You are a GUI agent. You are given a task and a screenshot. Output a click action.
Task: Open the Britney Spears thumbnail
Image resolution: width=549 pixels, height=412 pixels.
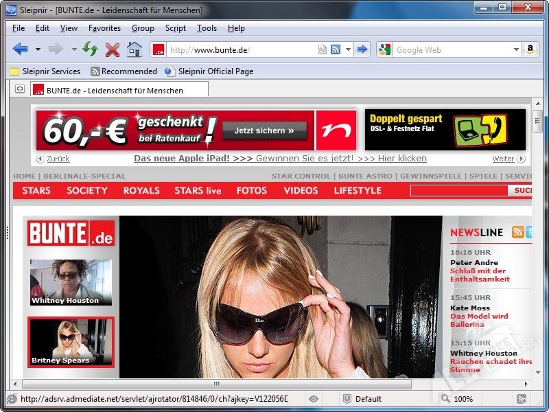(x=71, y=341)
